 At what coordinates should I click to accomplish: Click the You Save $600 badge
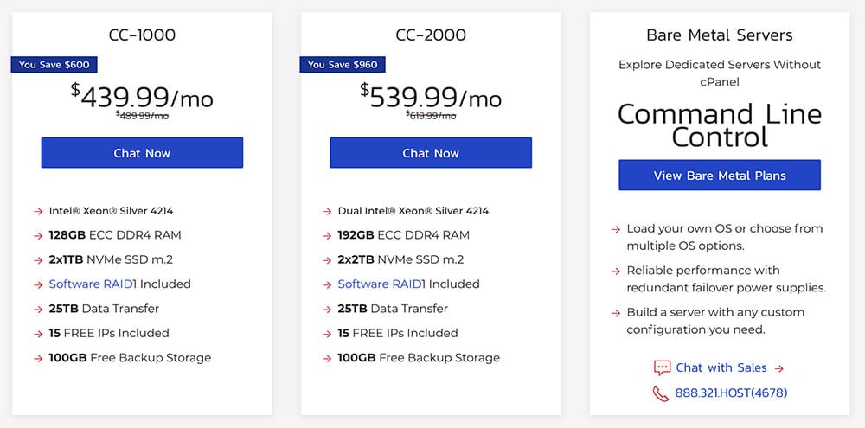(54, 65)
